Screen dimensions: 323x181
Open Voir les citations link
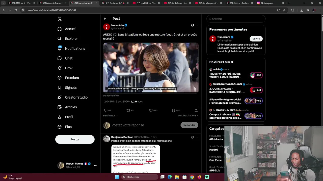pos(188,116)
